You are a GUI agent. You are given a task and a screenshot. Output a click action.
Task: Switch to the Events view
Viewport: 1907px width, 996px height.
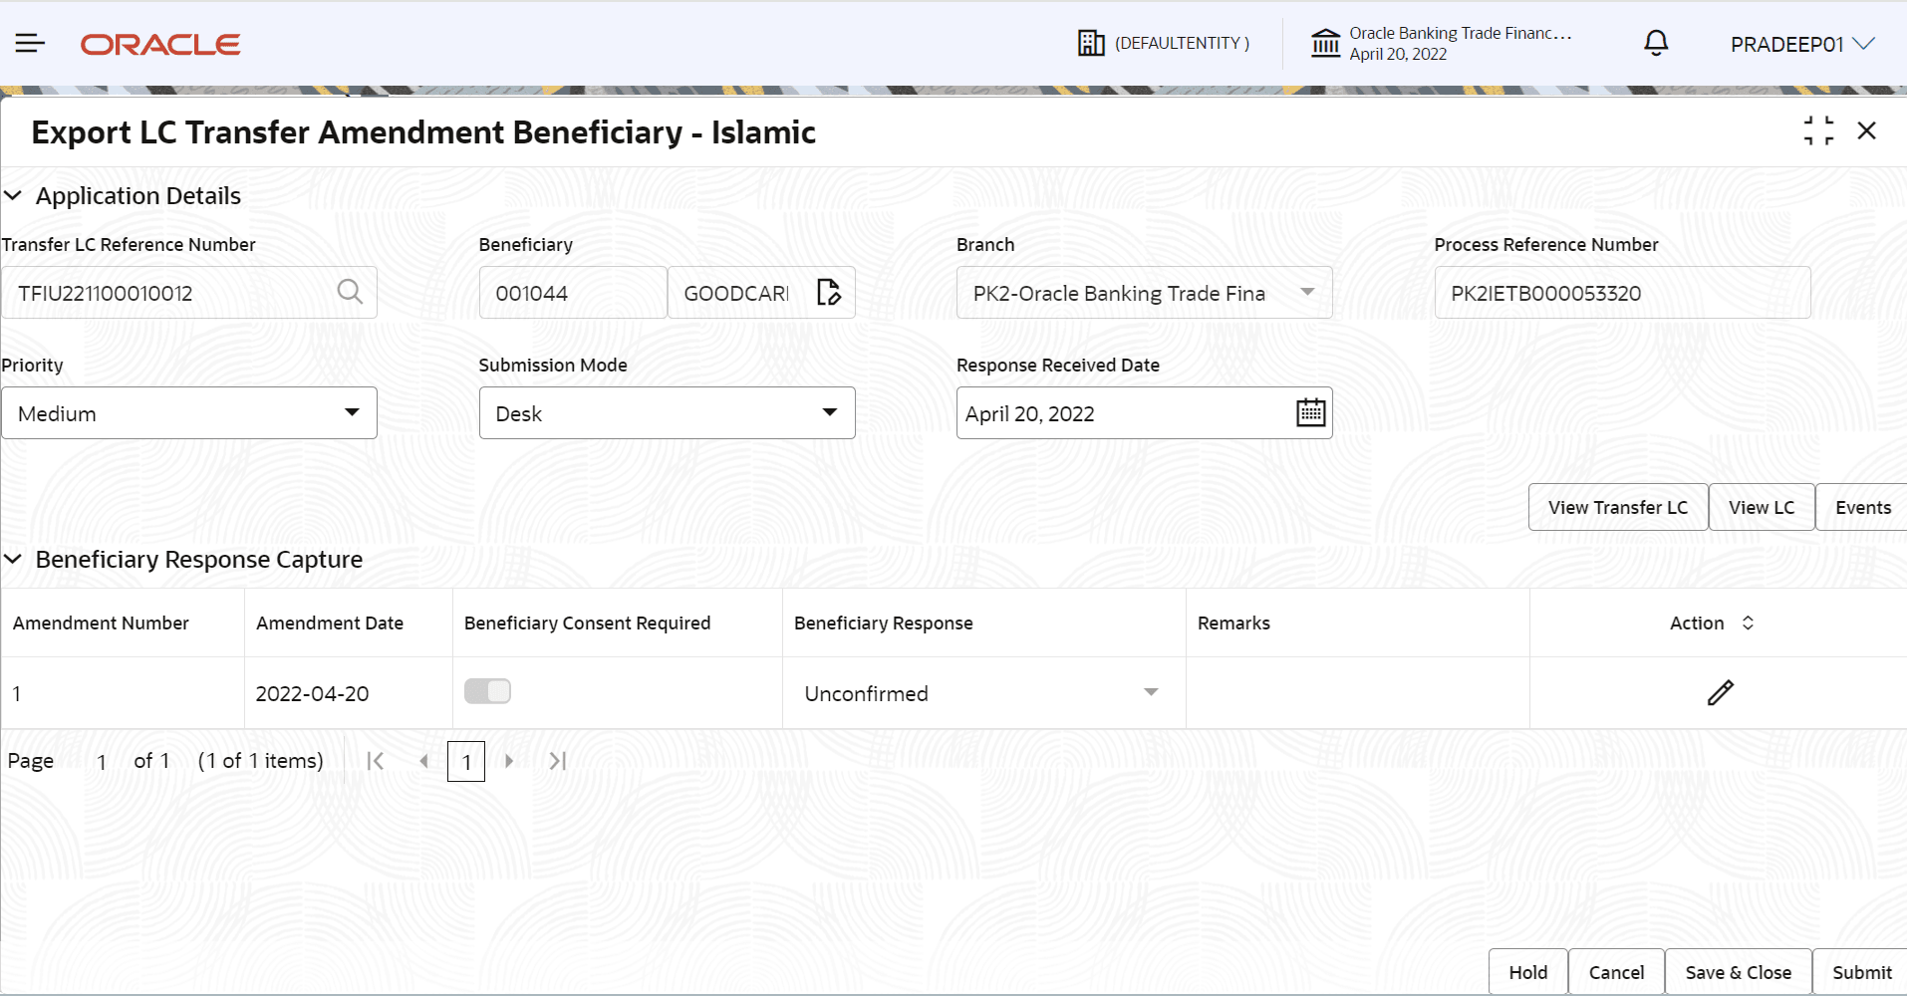pyautogui.click(x=1863, y=506)
